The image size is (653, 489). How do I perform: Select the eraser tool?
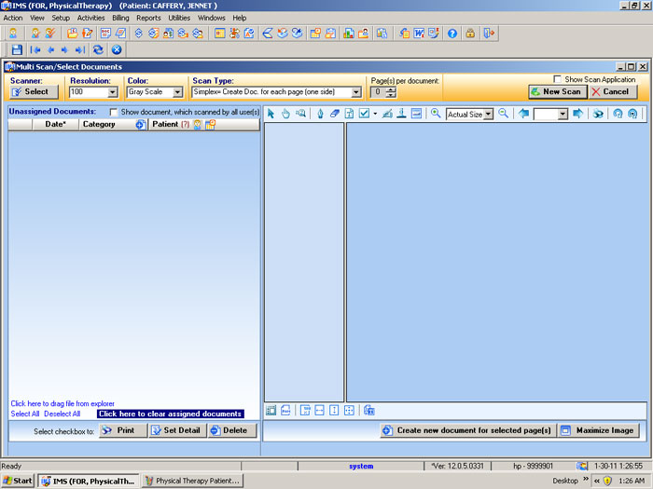[x=335, y=114]
